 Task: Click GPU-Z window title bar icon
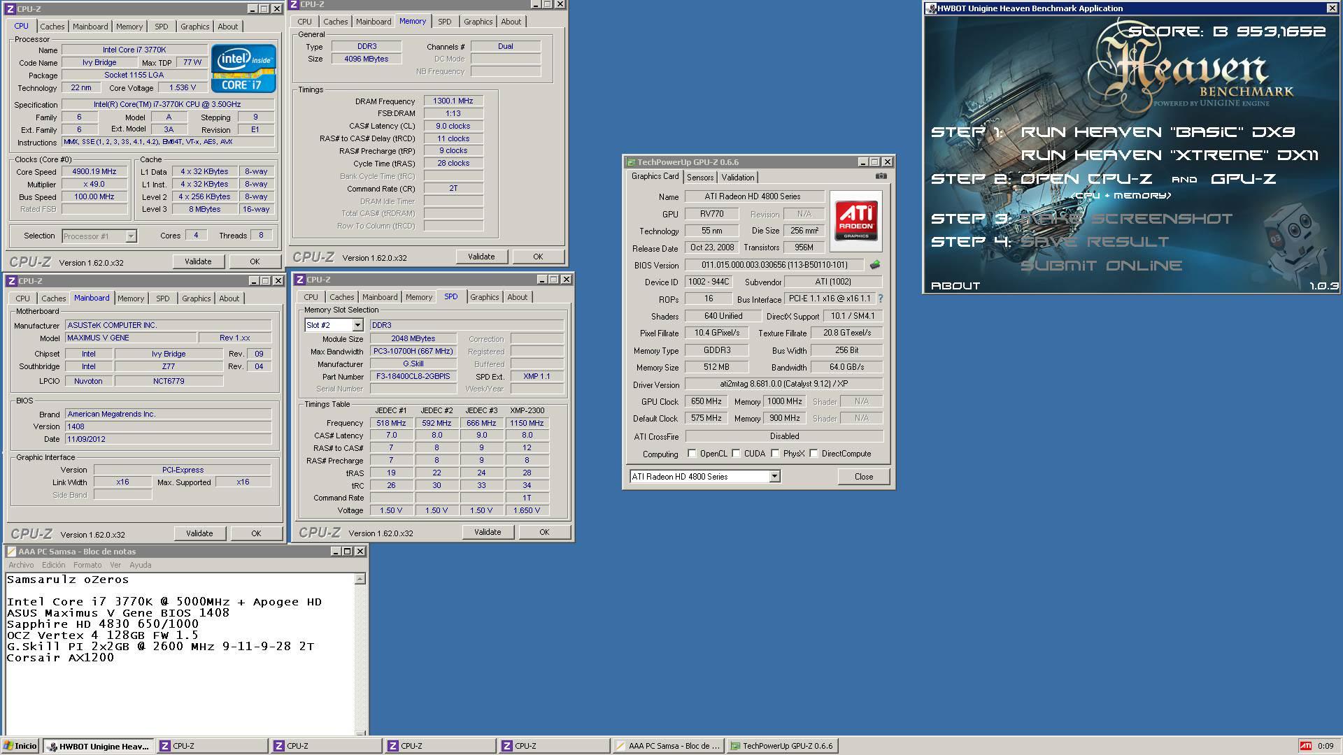[630, 162]
